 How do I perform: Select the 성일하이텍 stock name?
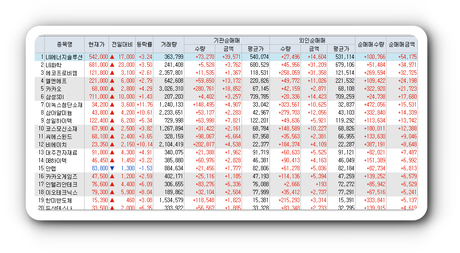pos(59,121)
